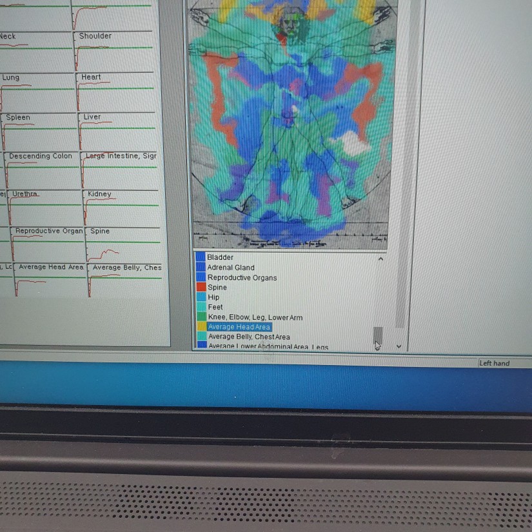Click yellow swatch beside Average Head Area
The height and width of the screenshot is (532, 532).
pos(202,326)
